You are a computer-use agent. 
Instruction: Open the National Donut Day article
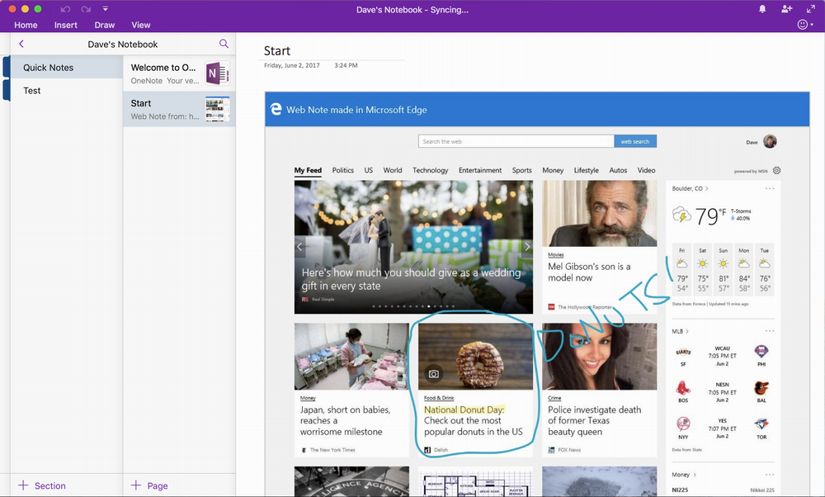[x=474, y=421]
